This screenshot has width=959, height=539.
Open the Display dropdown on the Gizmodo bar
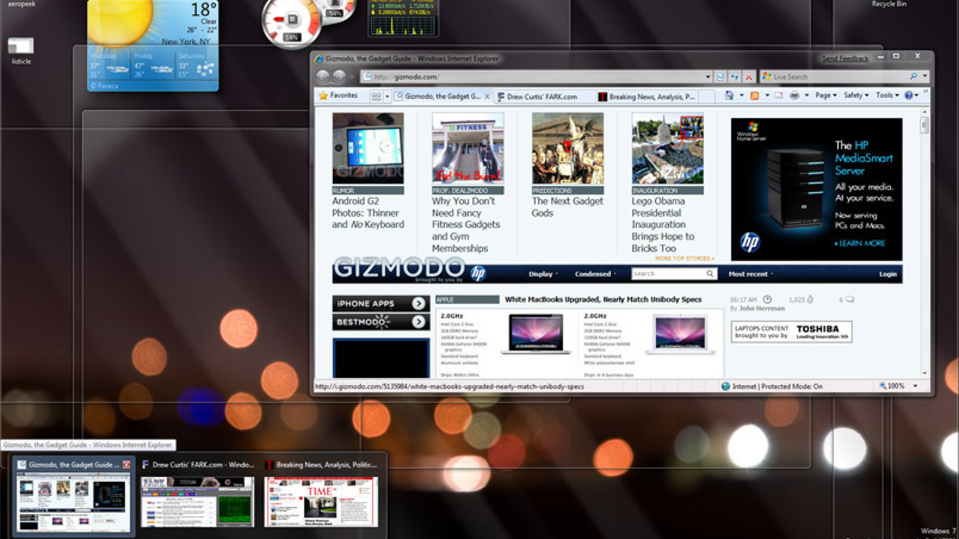click(543, 274)
